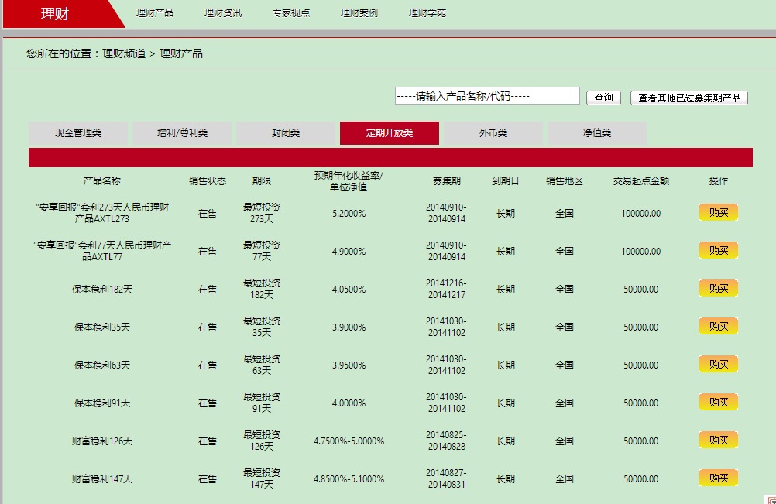Click 购买 for 保本稳利35天

pos(718,327)
